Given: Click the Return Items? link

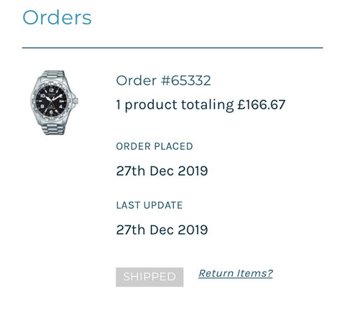Looking at the screenshot, I should (x=236, y=273).
